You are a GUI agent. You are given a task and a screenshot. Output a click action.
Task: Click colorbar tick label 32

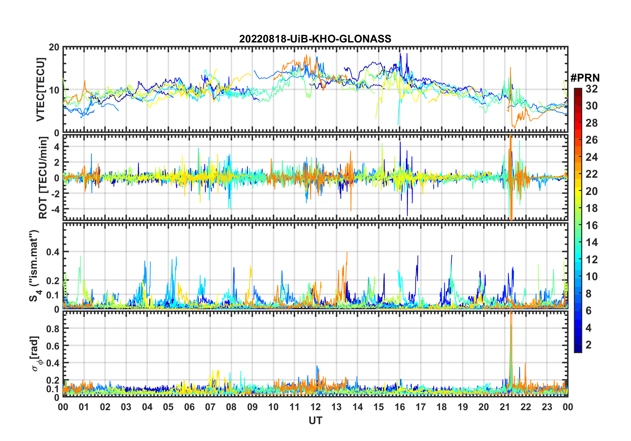pyautogui.click(x=592, y=89)
